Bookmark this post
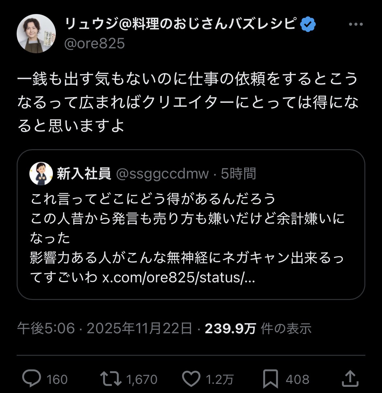 tap(271, 379)
